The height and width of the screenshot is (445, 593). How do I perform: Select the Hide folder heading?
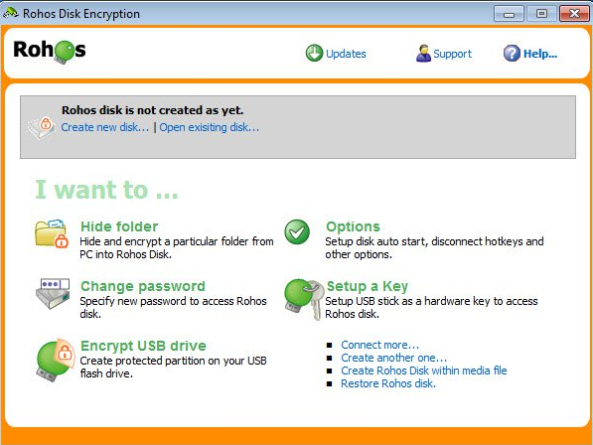coord(119,226)
